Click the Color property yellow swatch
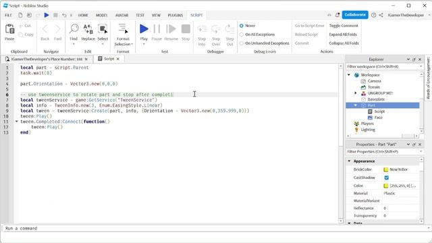The width and height of the screenshot is (432, 243). pyautogui.click(x=385, y=186)
